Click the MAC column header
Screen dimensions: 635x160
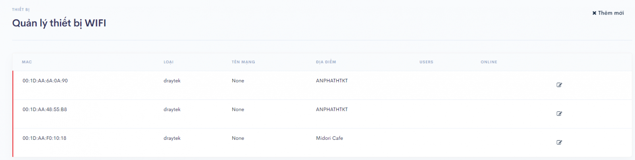pyautogui.click(x=27, y=62)
